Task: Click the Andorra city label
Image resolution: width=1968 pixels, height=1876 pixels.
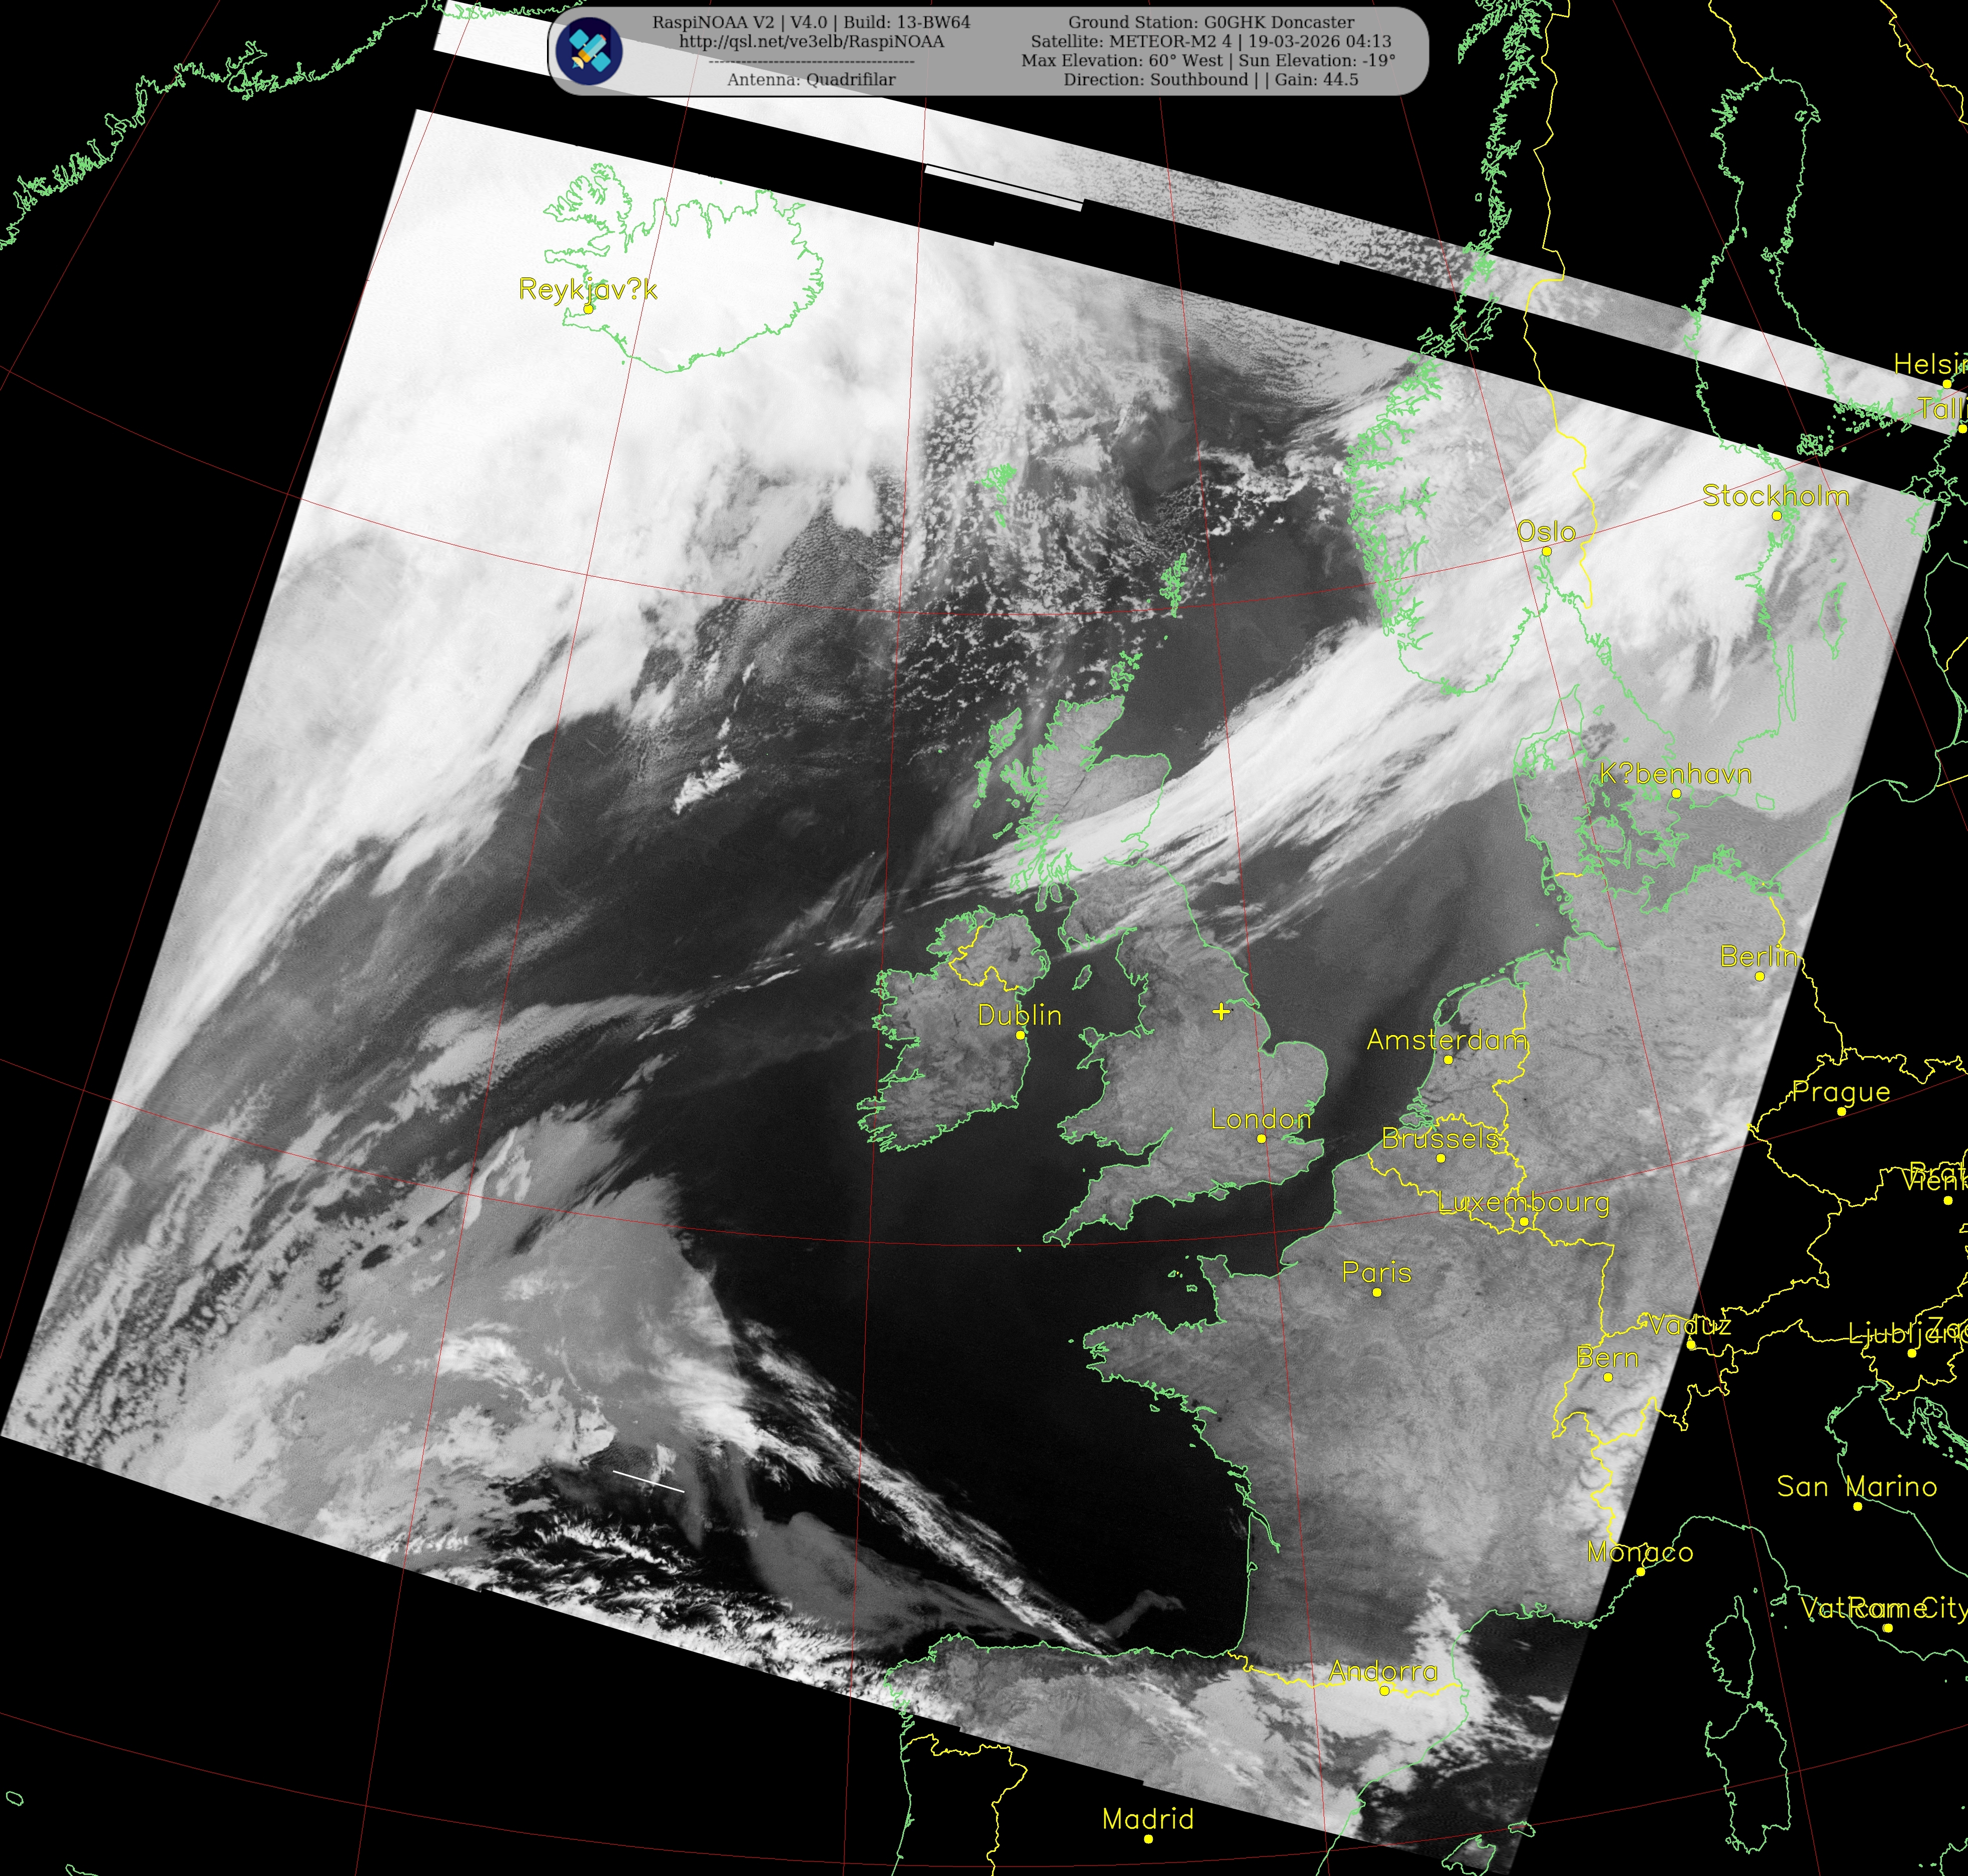Action: (1383, 1670)
